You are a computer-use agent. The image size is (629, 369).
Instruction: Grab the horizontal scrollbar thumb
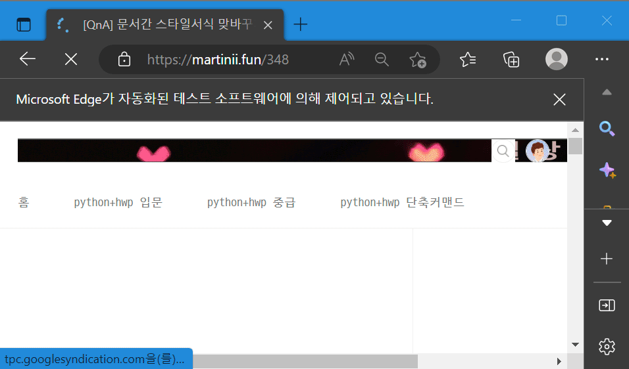[305, 361]
